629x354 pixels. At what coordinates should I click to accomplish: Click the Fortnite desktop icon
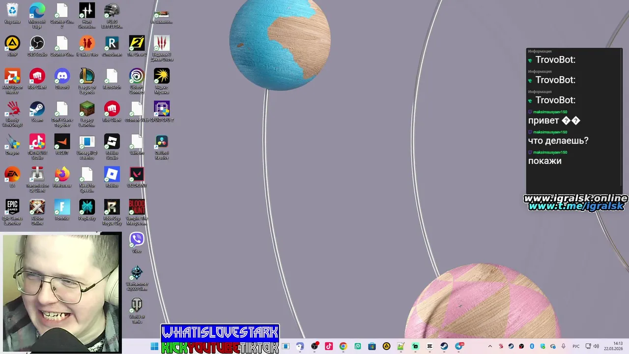[62, 210]
